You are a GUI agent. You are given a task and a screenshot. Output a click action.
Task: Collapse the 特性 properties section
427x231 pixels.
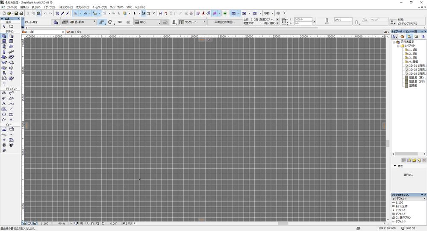point(395,166)
